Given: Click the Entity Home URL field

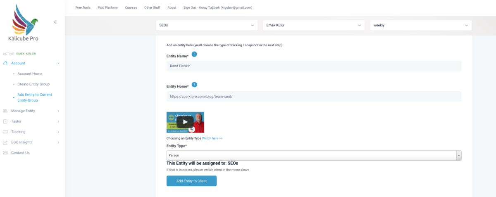Looking at the screenshot, I should [x=314, y=96].
